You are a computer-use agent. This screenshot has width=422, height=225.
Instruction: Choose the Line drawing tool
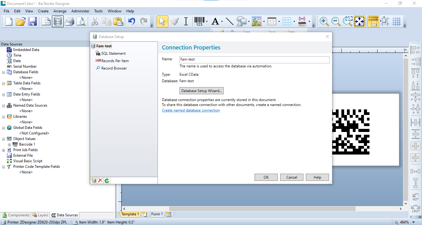(230, 21)
